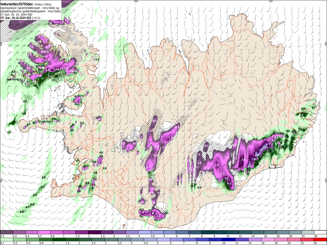Pick the 0.8 magenta swatch, upper legend row

56,232
